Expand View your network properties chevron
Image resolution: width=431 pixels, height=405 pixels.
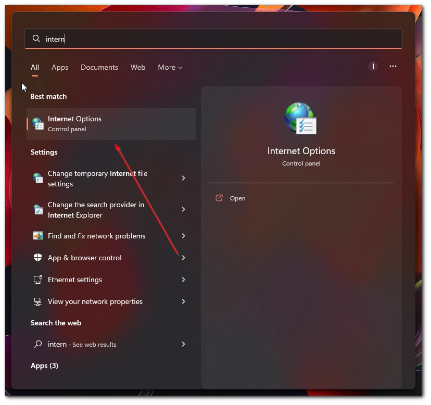[x=183, y=301]
